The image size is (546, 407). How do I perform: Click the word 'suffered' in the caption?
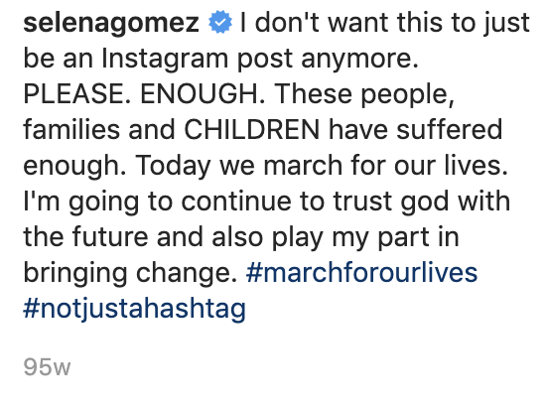[449, 129]
